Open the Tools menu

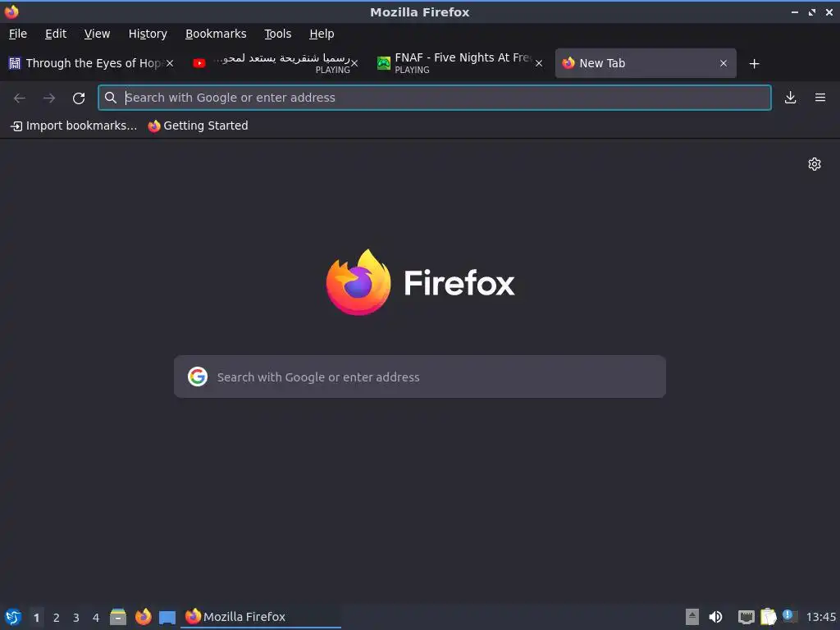[277, 34]
